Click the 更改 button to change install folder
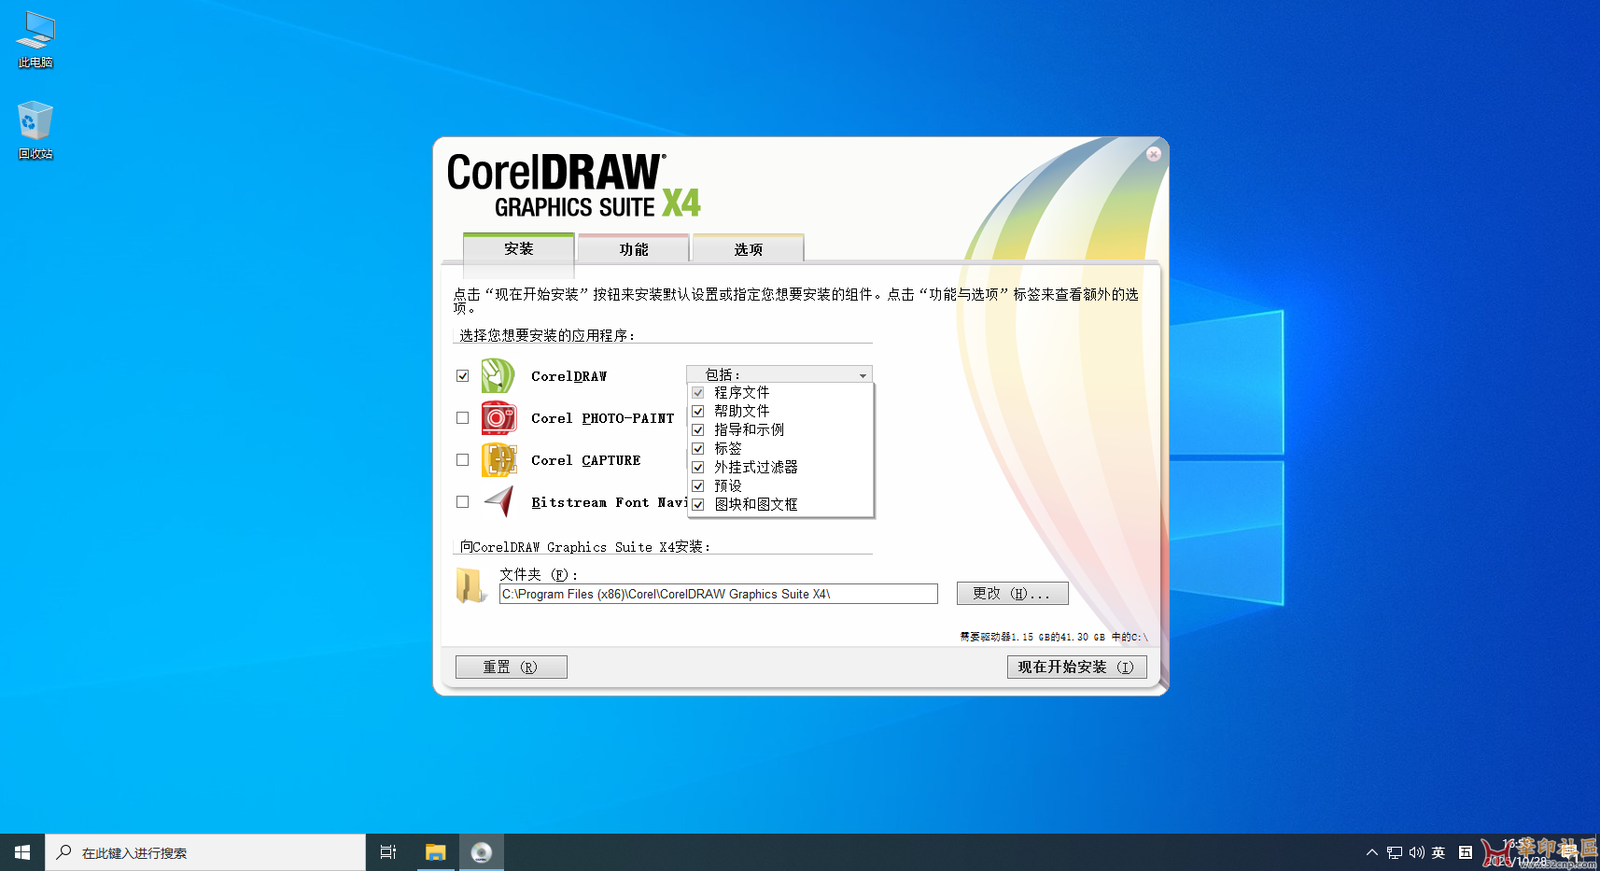 (x=1012, y=593)
